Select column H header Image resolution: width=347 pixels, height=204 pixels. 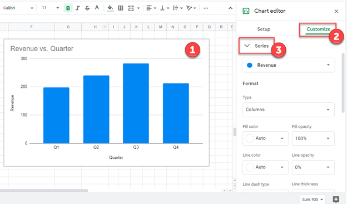[95, 27]
